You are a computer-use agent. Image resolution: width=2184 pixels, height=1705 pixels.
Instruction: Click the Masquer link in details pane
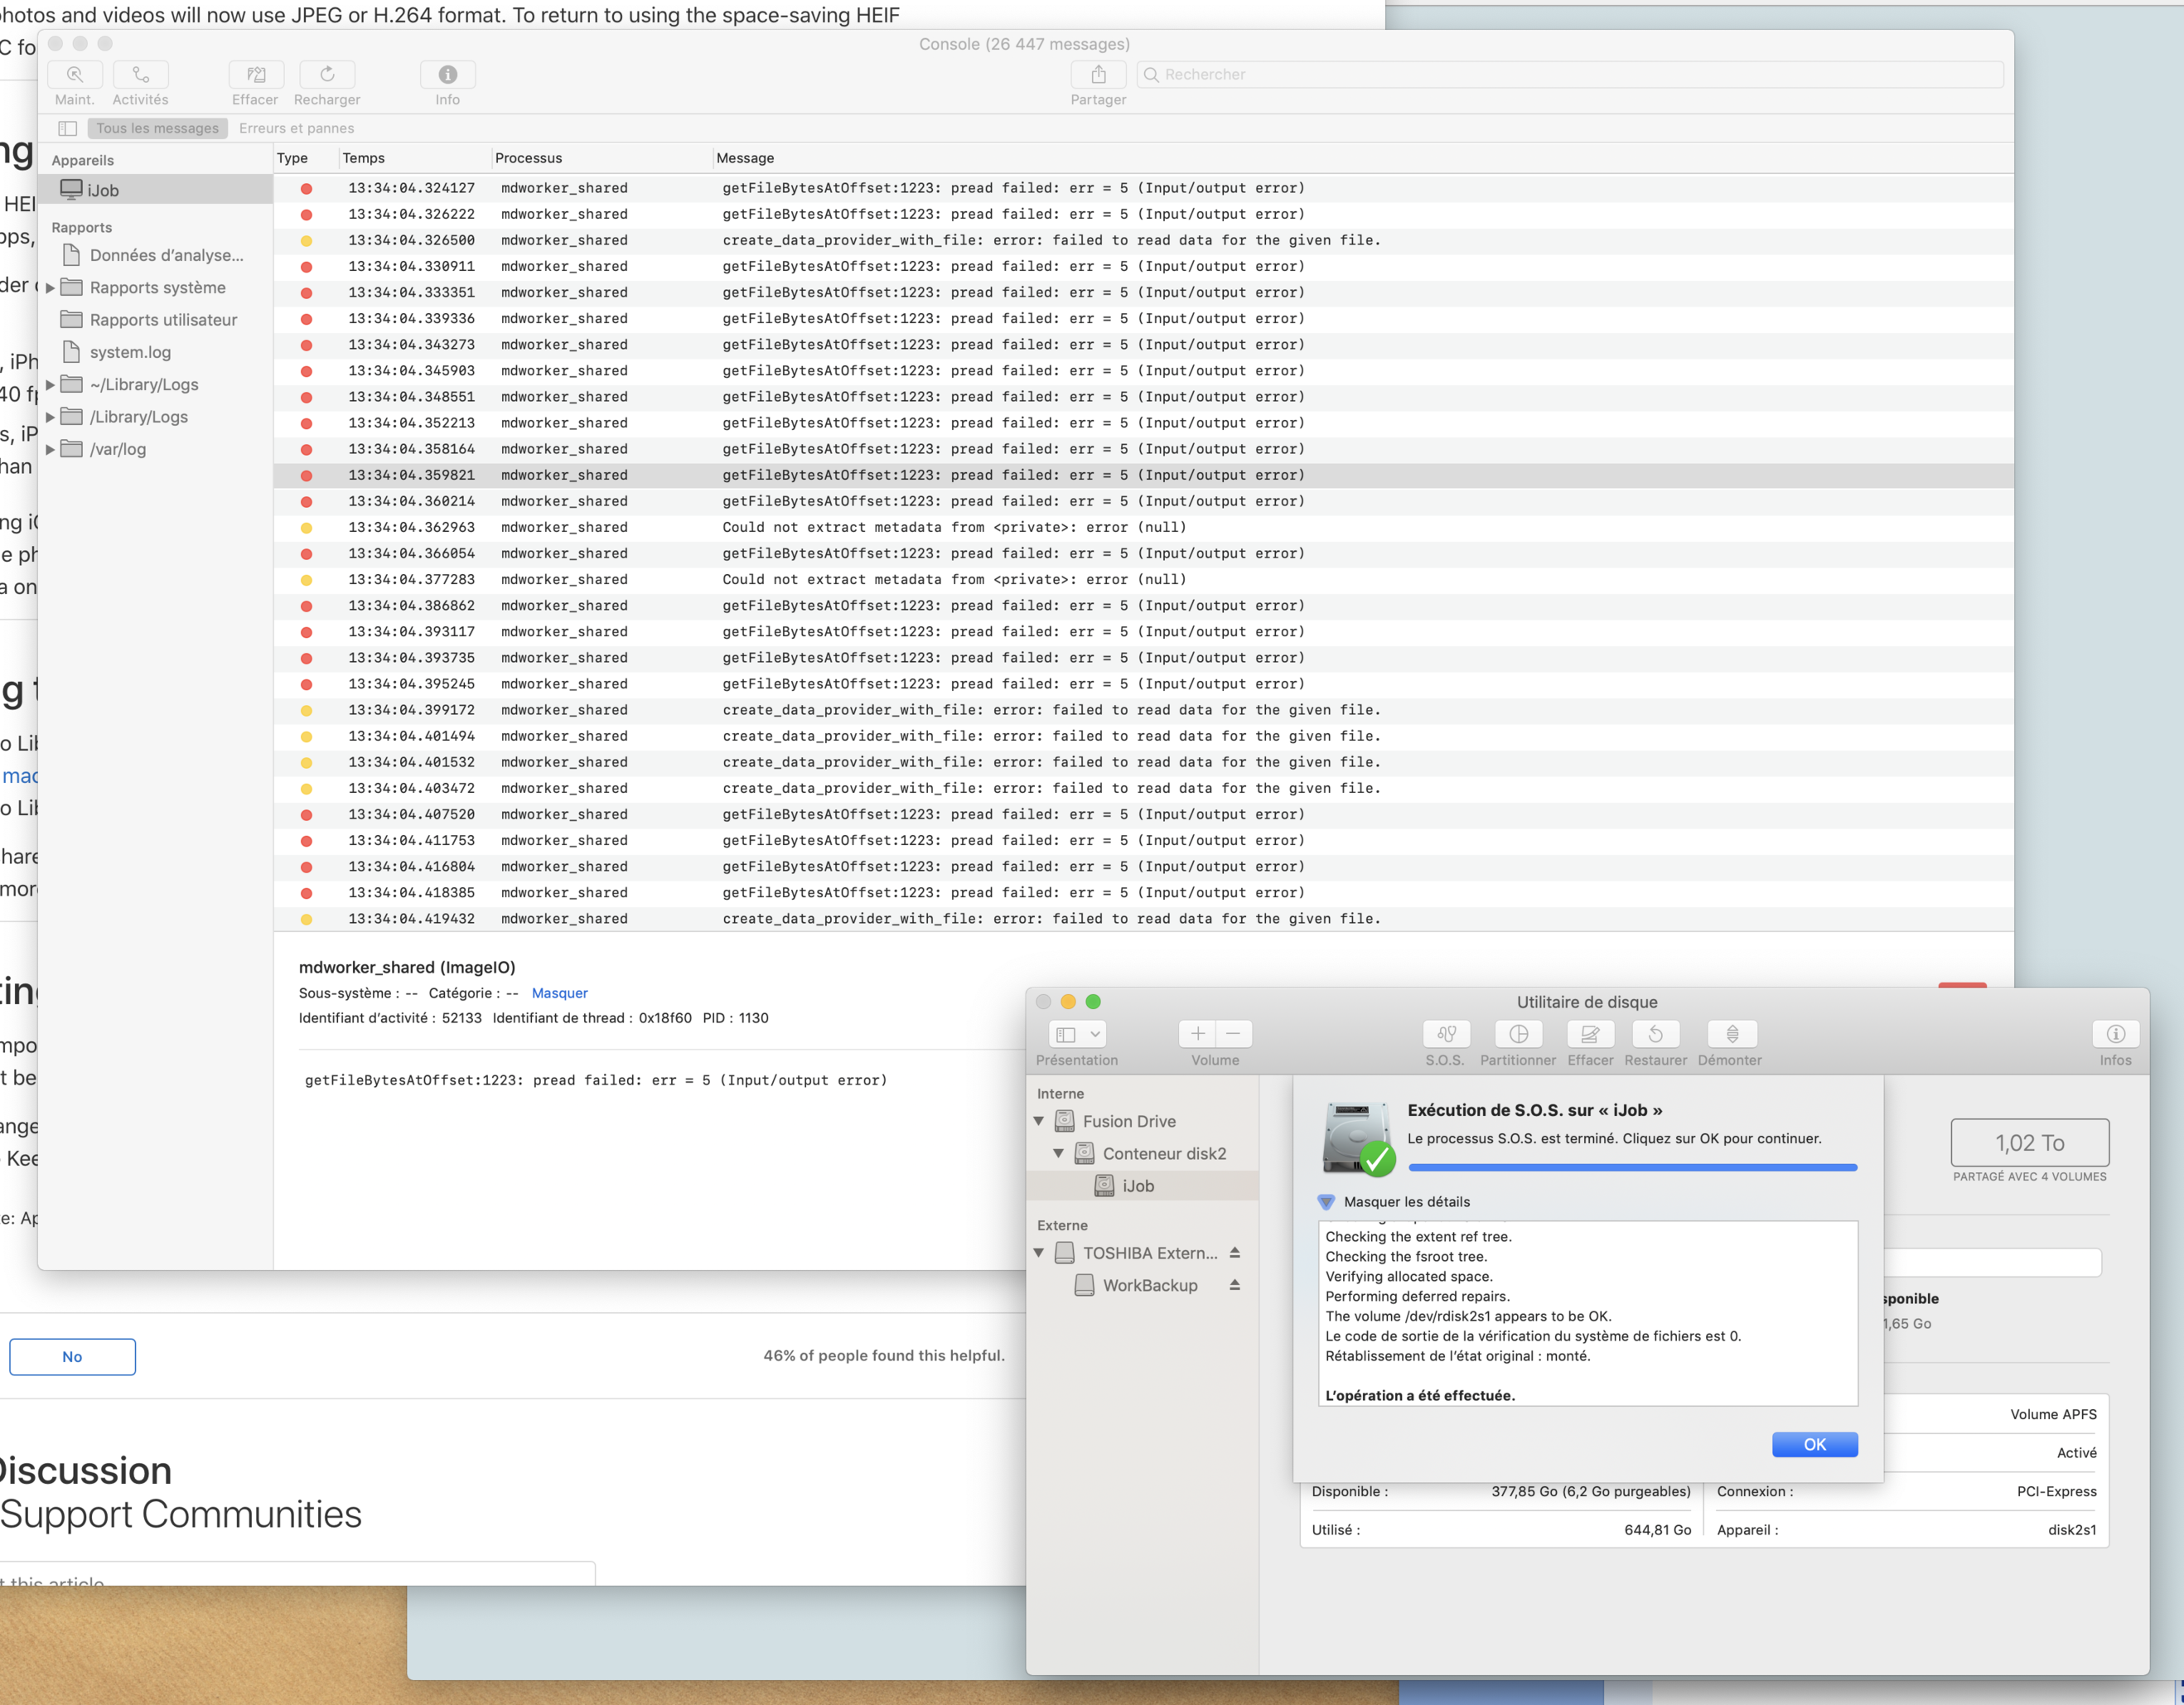pos(559,993)
